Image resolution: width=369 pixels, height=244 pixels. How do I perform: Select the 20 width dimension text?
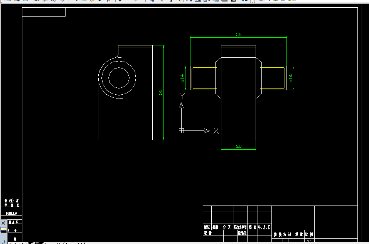pos(239,146)
